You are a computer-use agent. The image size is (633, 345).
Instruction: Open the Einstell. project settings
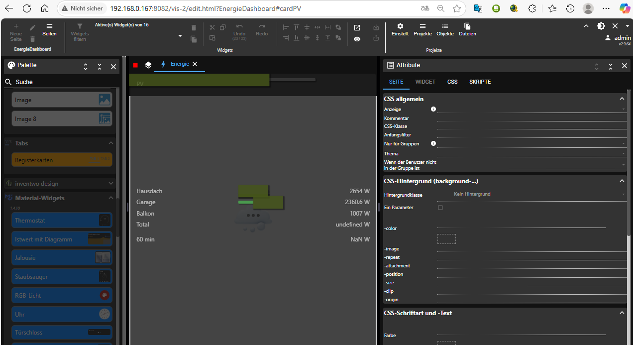(x=400, y=29)
